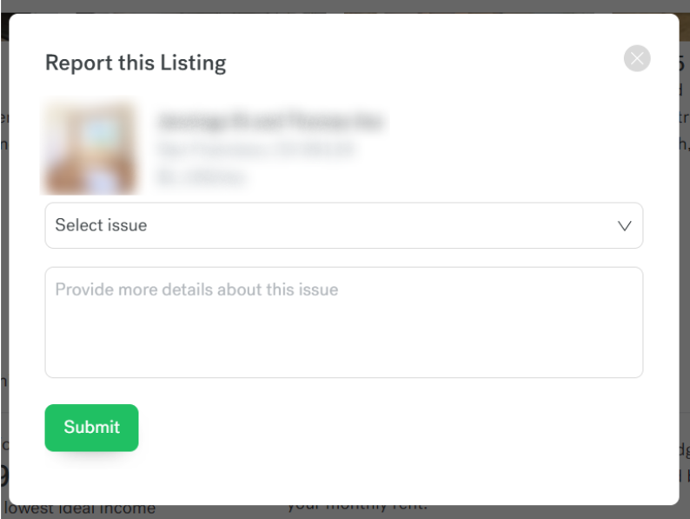Click the blurred listing photo thumbnail
The width and height of the screenshot is (690, 519).
tap(90, 147)
